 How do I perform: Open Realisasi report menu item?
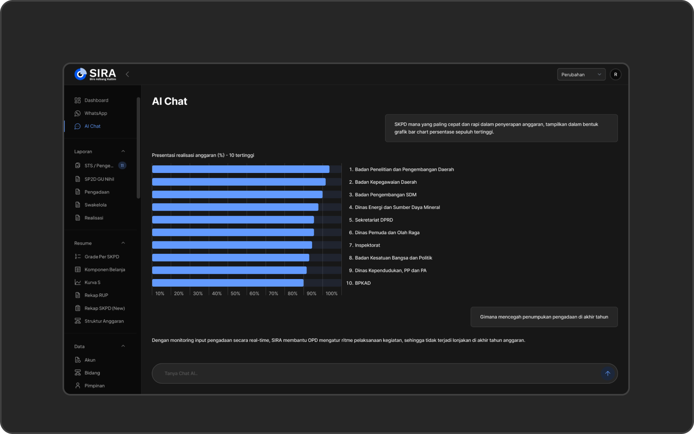(94, 218)
